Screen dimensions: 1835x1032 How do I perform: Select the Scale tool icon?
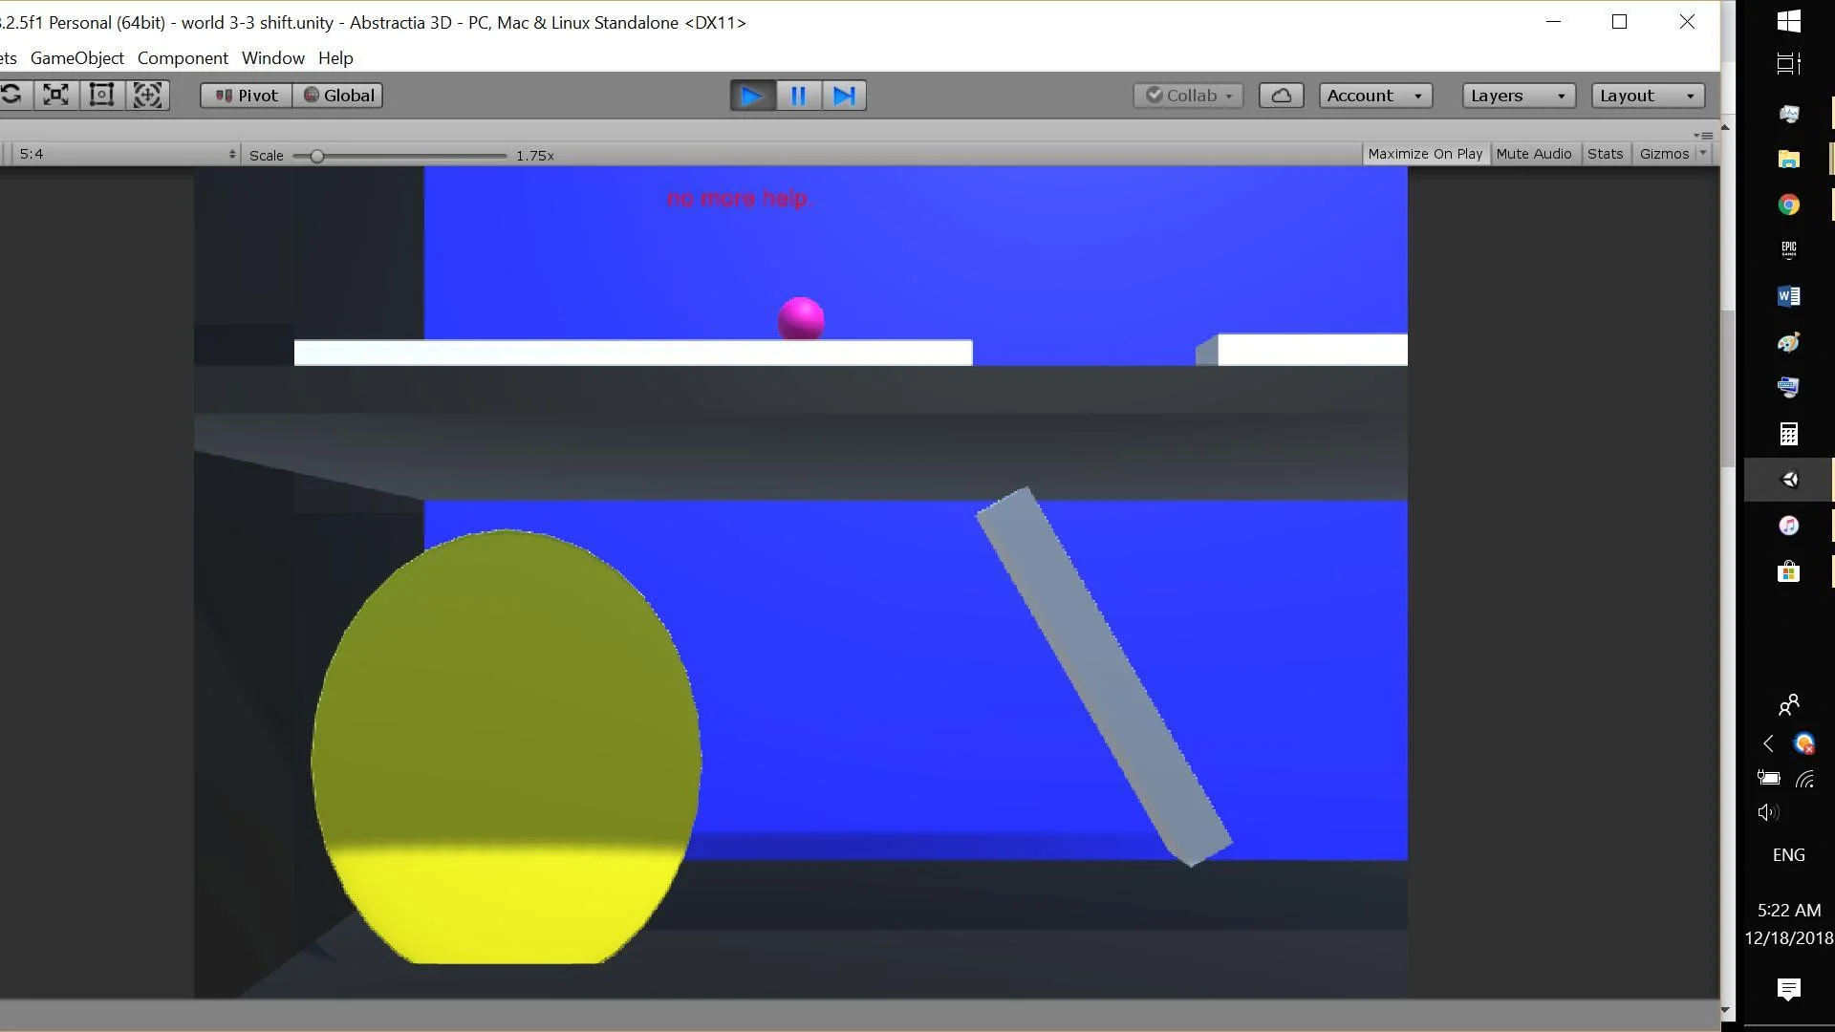coord(56,95)
